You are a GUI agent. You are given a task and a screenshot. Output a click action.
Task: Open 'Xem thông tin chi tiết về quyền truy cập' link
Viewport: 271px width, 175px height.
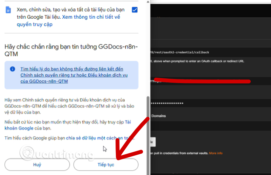[68, 21]
